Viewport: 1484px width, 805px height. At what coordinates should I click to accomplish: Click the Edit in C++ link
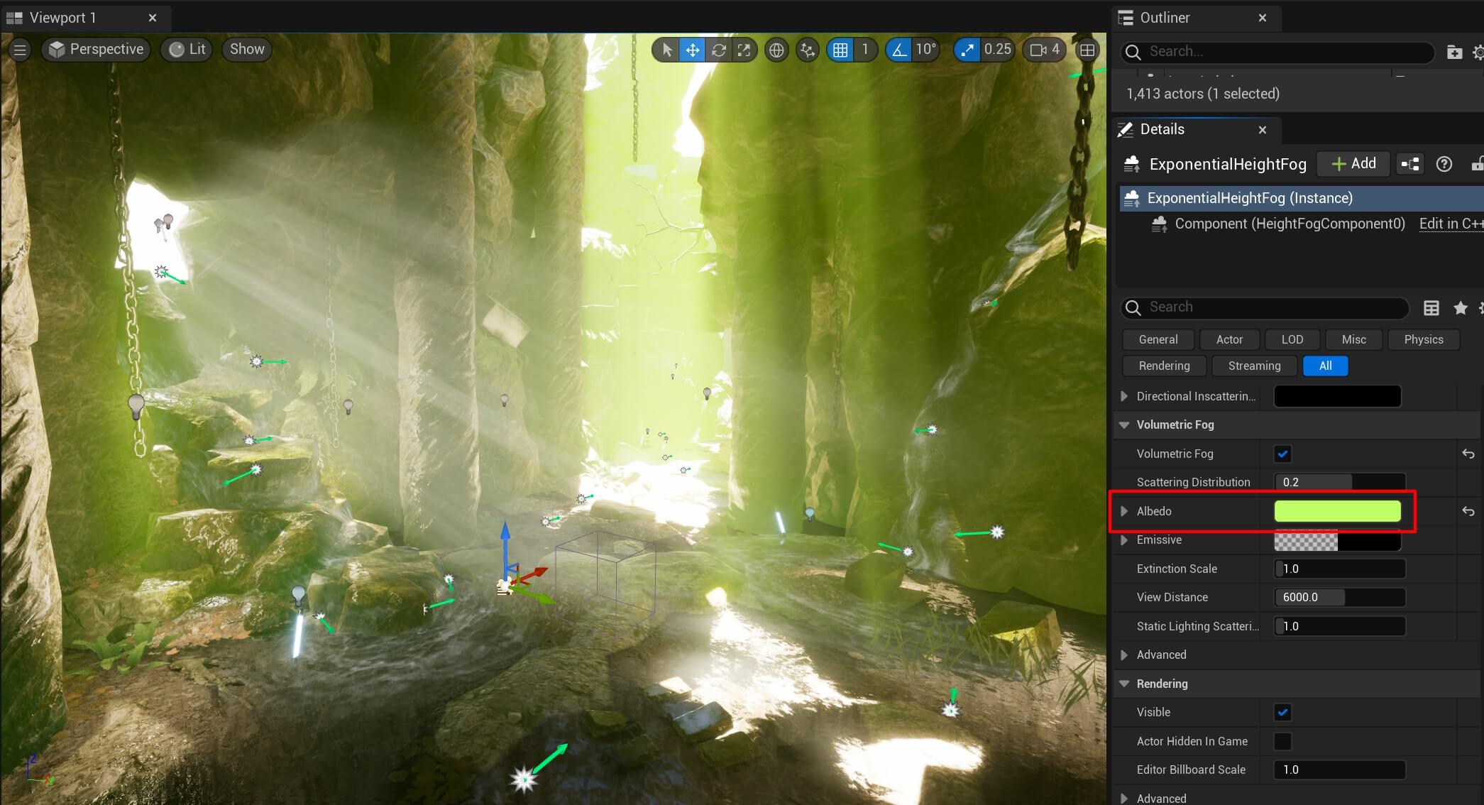(x=1449, y=223)
